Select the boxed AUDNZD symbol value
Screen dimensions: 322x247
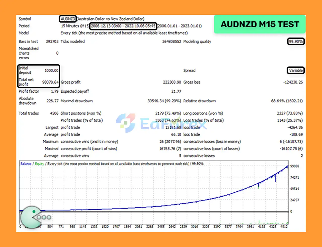pyautogui.click(x=68, y=19)
